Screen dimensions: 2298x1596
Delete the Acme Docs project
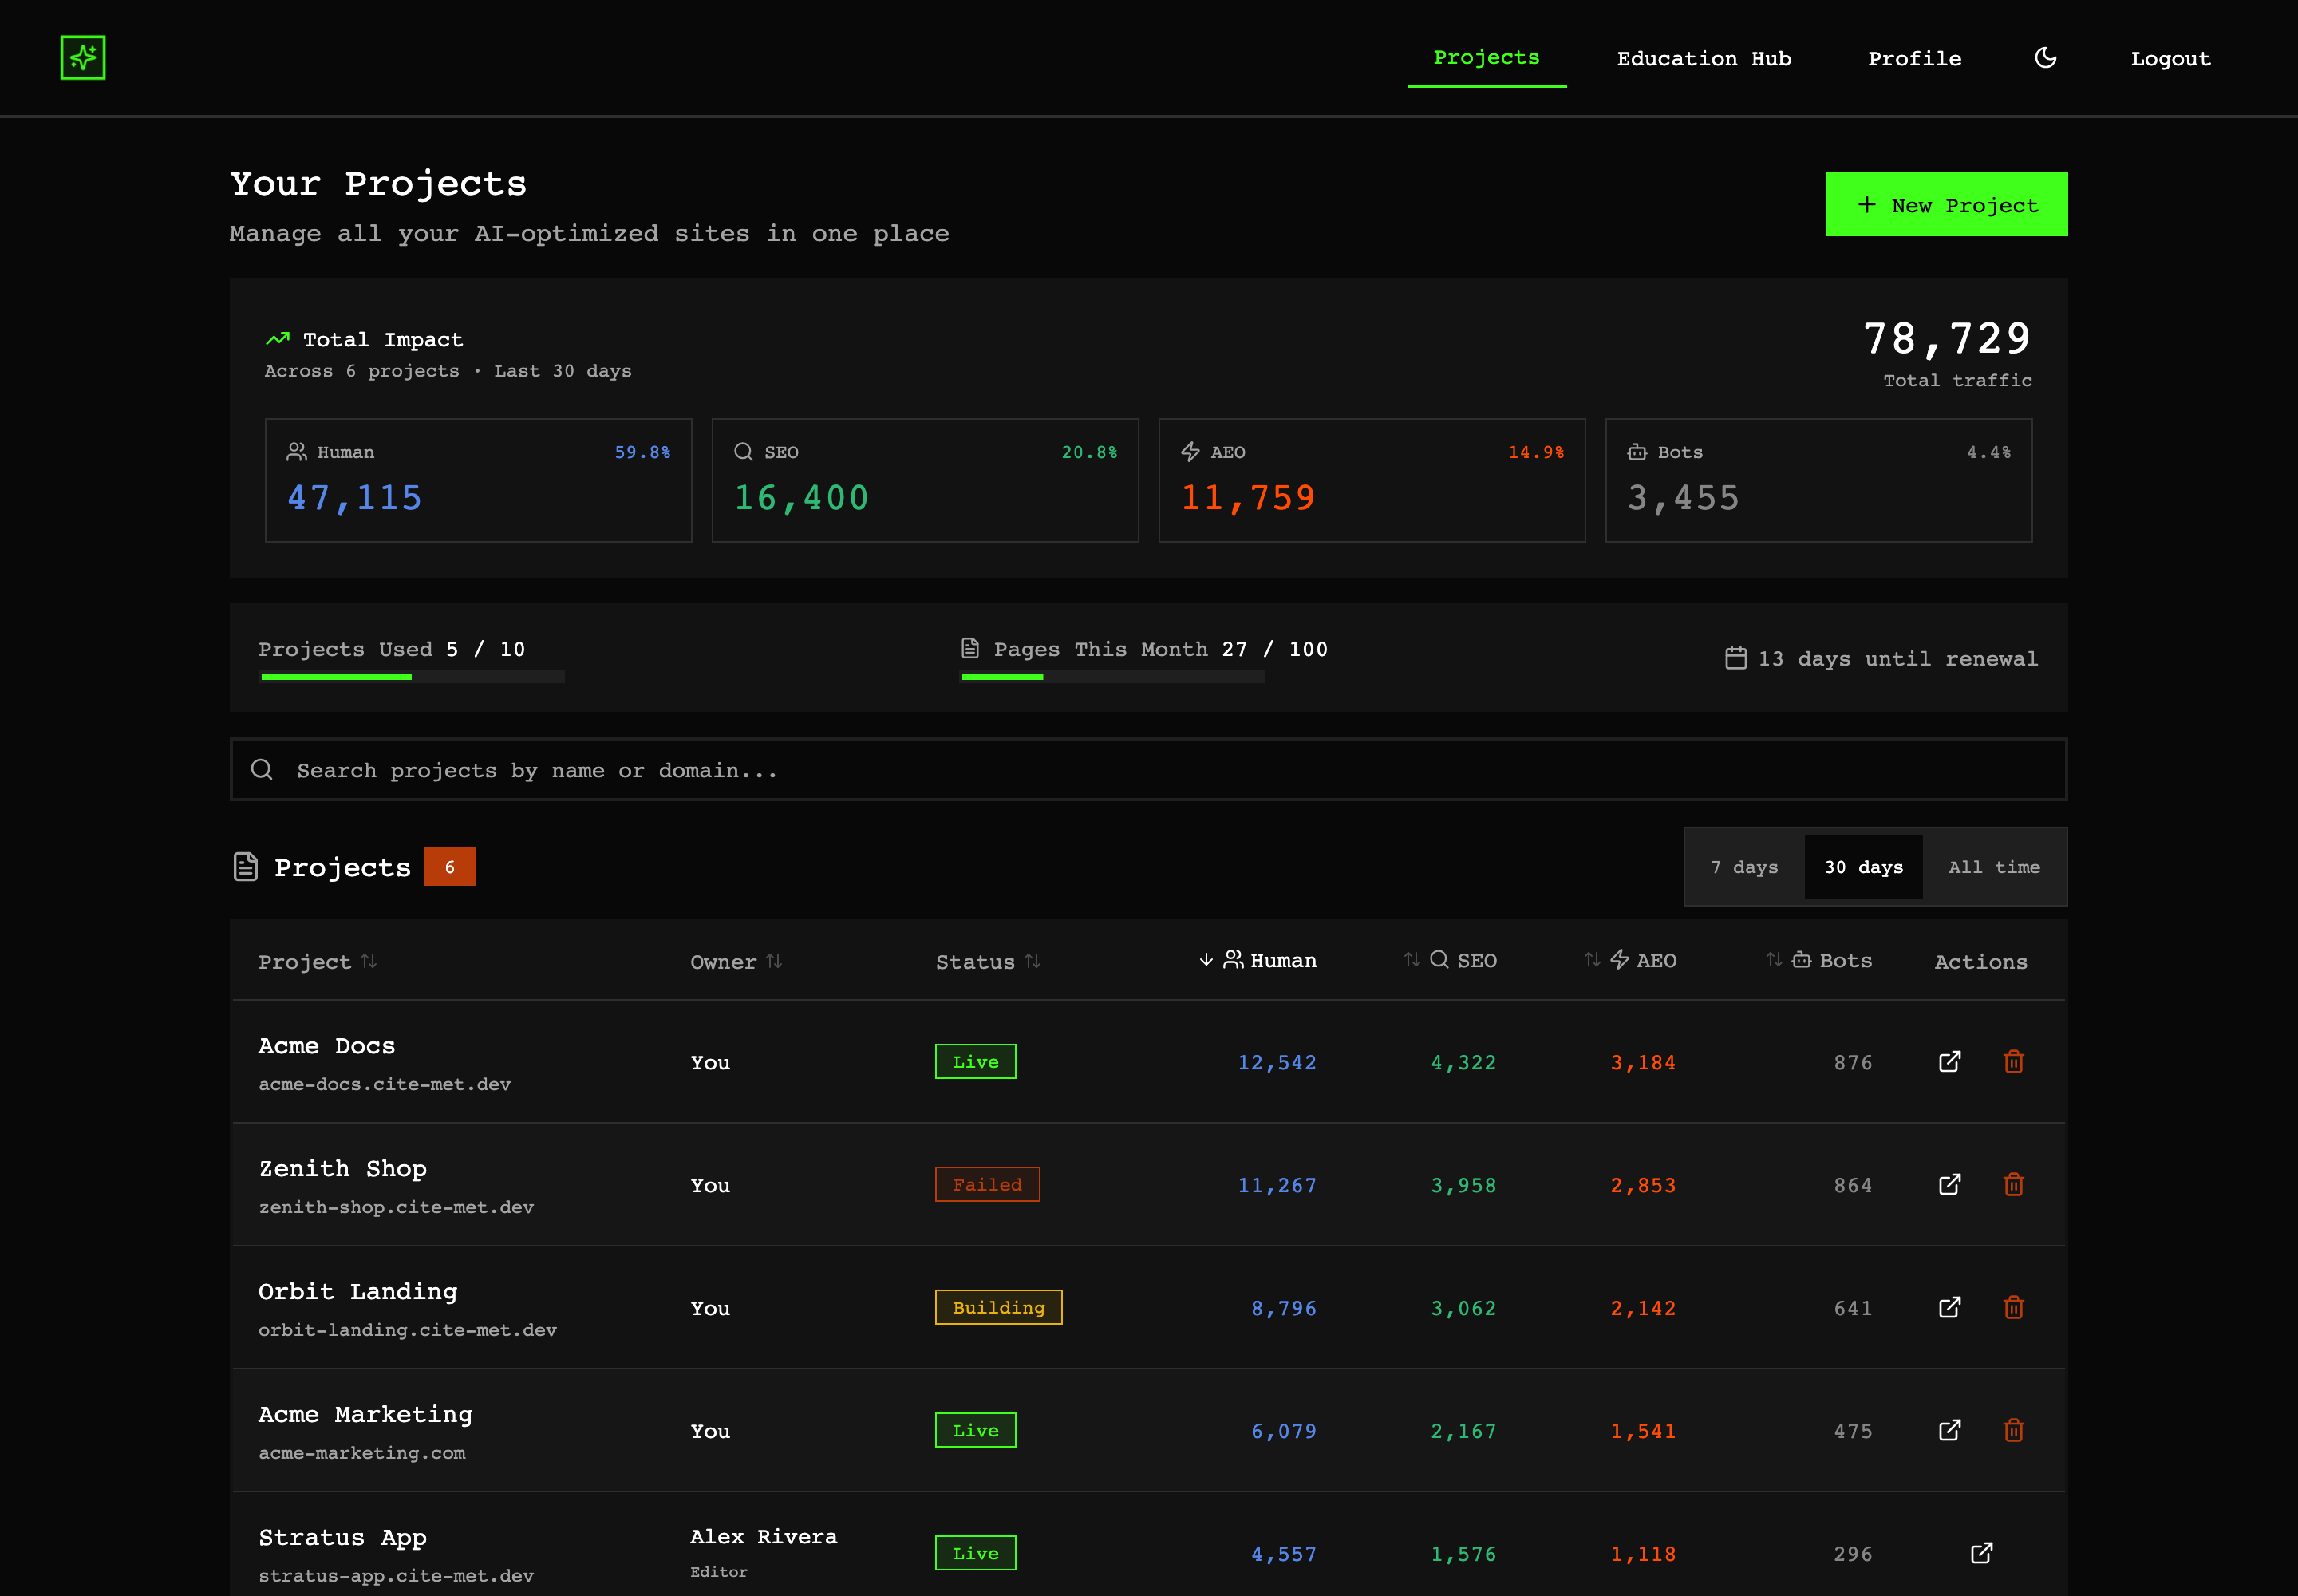[x=2014, y=1062]
